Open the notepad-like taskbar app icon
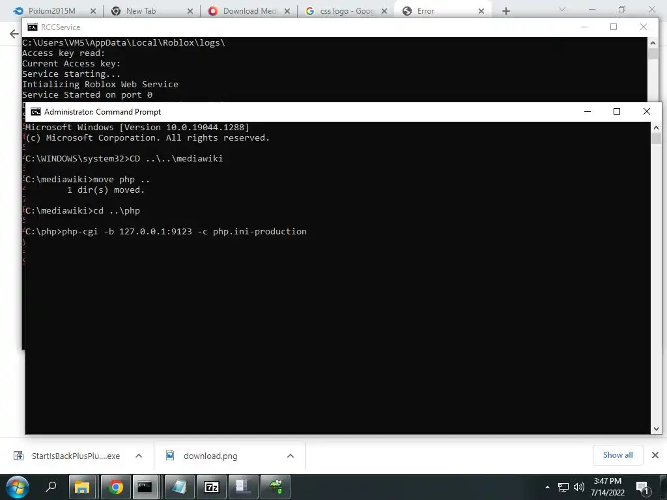This screenshot has width=667, height=500. pos(179,487)
